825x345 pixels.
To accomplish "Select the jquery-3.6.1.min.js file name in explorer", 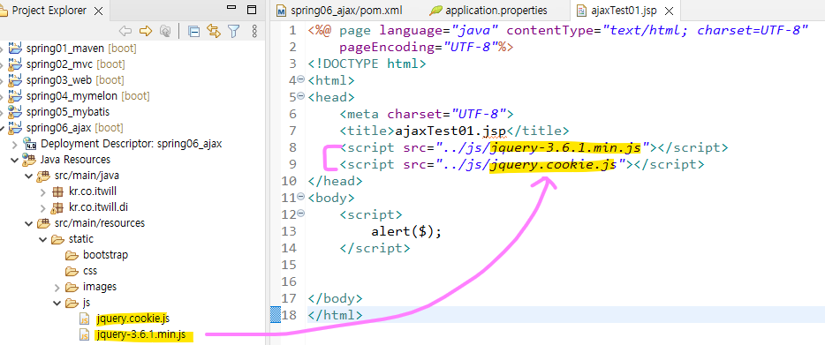I will pyautogui.click(x=140, y=334).
